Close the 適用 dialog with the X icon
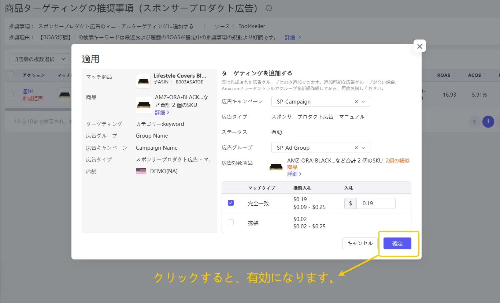This screenshot has width=500, height=303. pyautogui.click(x=419, y=46)
